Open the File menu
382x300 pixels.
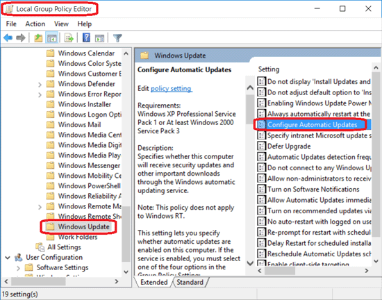pyautogui.click(x=11, y=24)
